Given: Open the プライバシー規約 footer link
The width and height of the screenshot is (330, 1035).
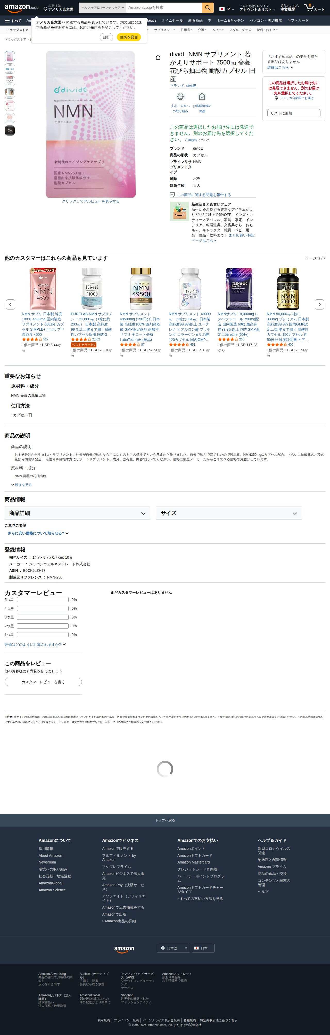Looking at the screenshot, I should (126, 1020).
